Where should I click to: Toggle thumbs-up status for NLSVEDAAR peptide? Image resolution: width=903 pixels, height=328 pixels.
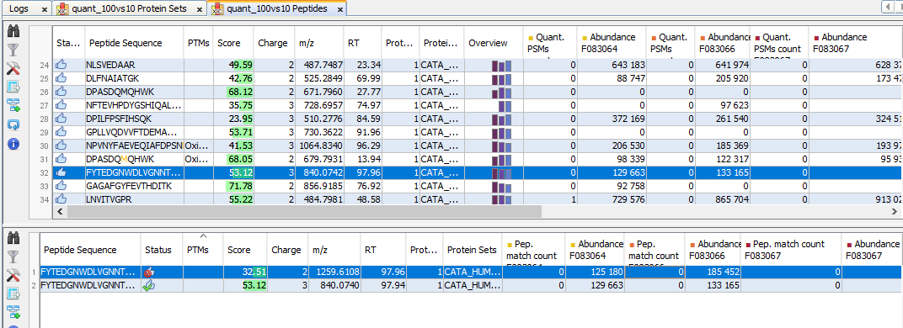point(61,65)
